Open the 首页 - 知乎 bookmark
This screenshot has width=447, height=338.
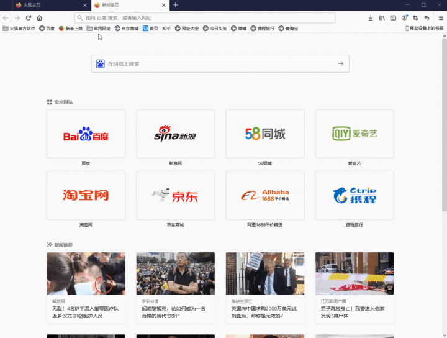[x=157, y=29]
